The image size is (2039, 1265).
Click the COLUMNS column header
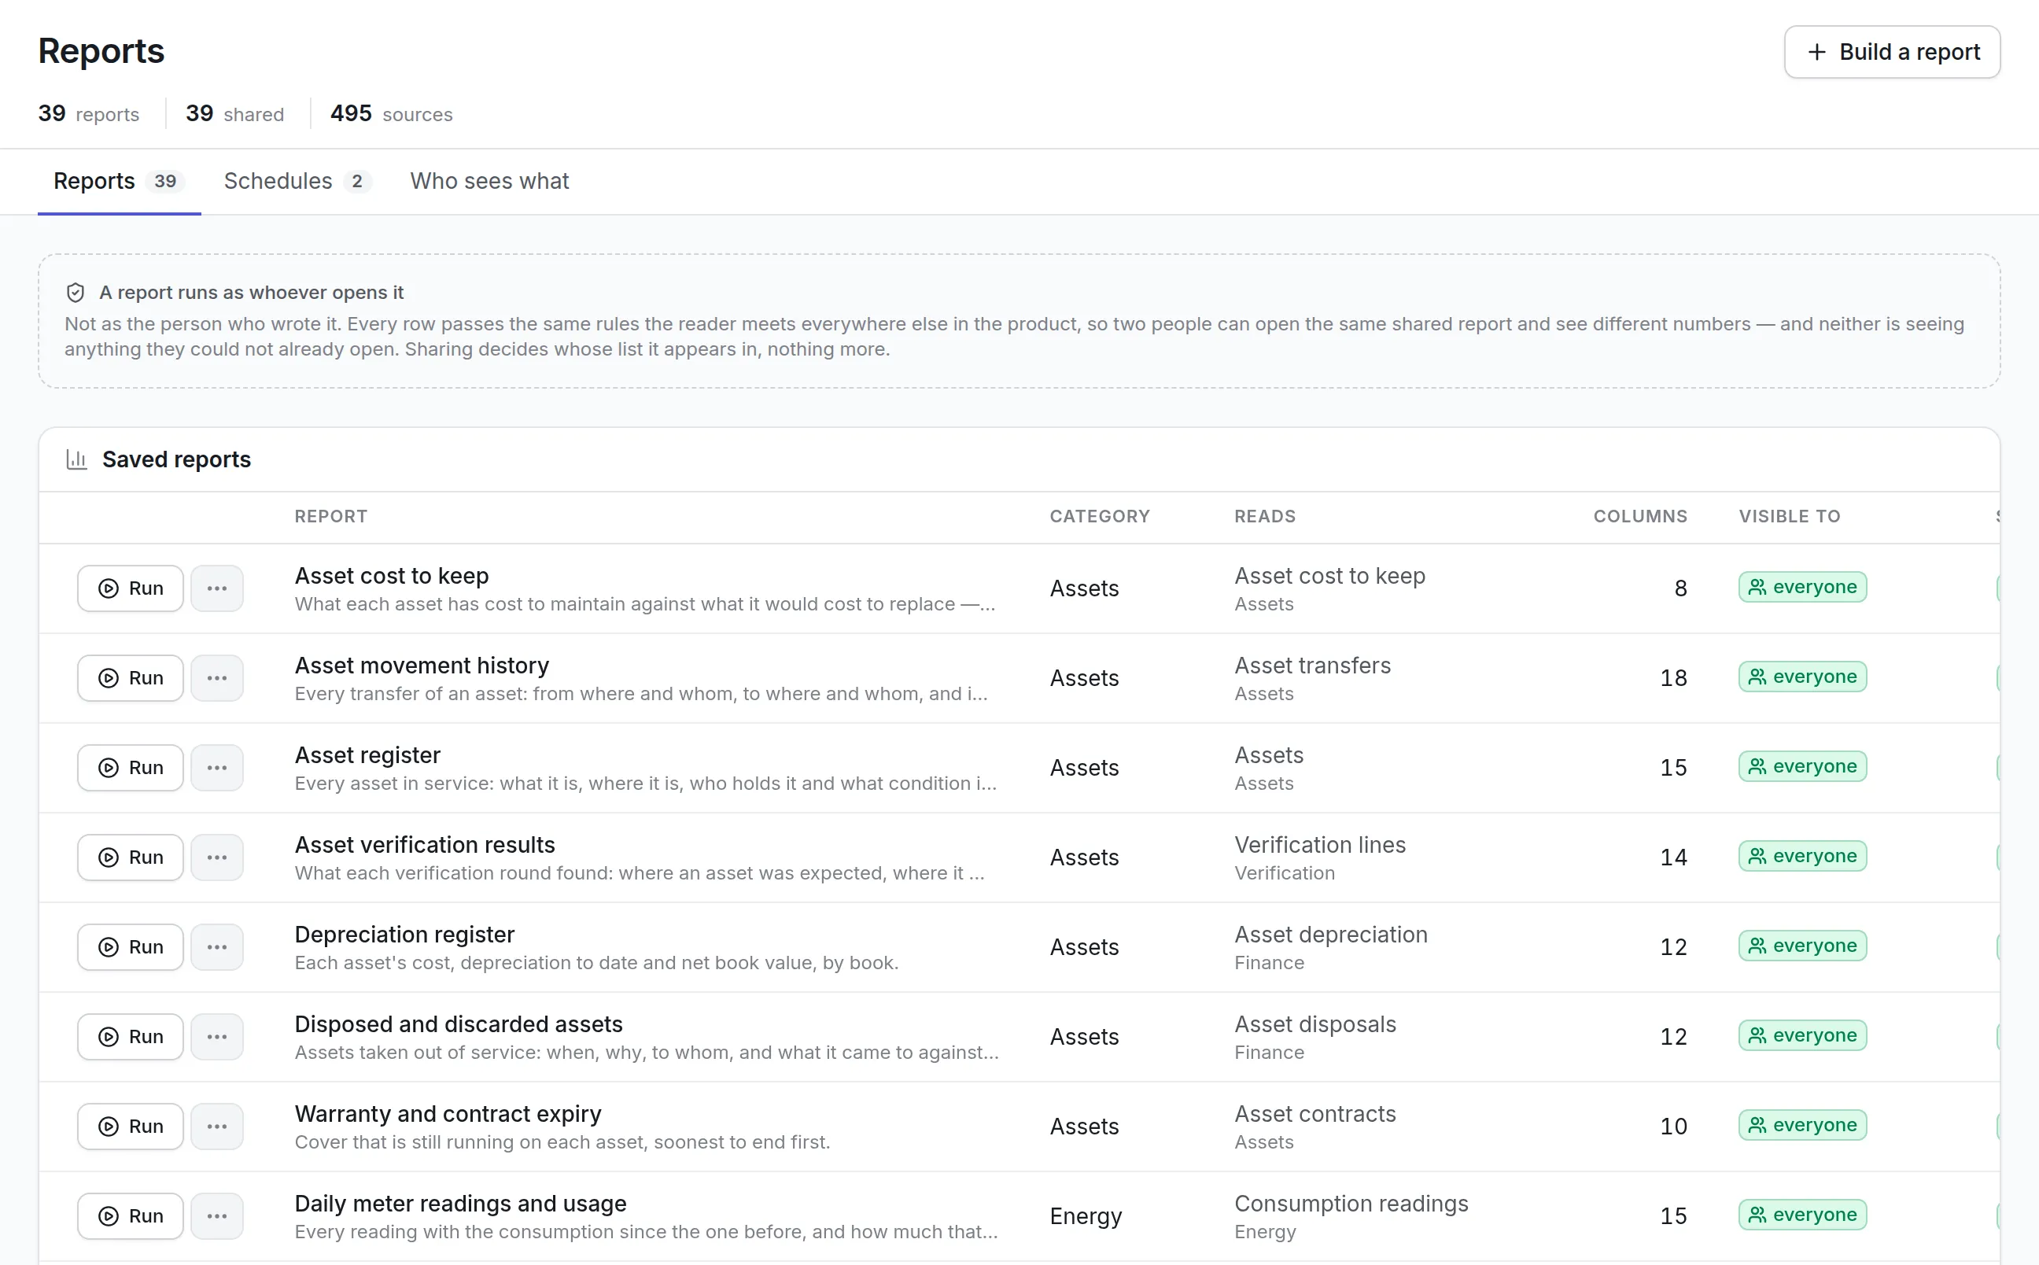(1640, 516)
